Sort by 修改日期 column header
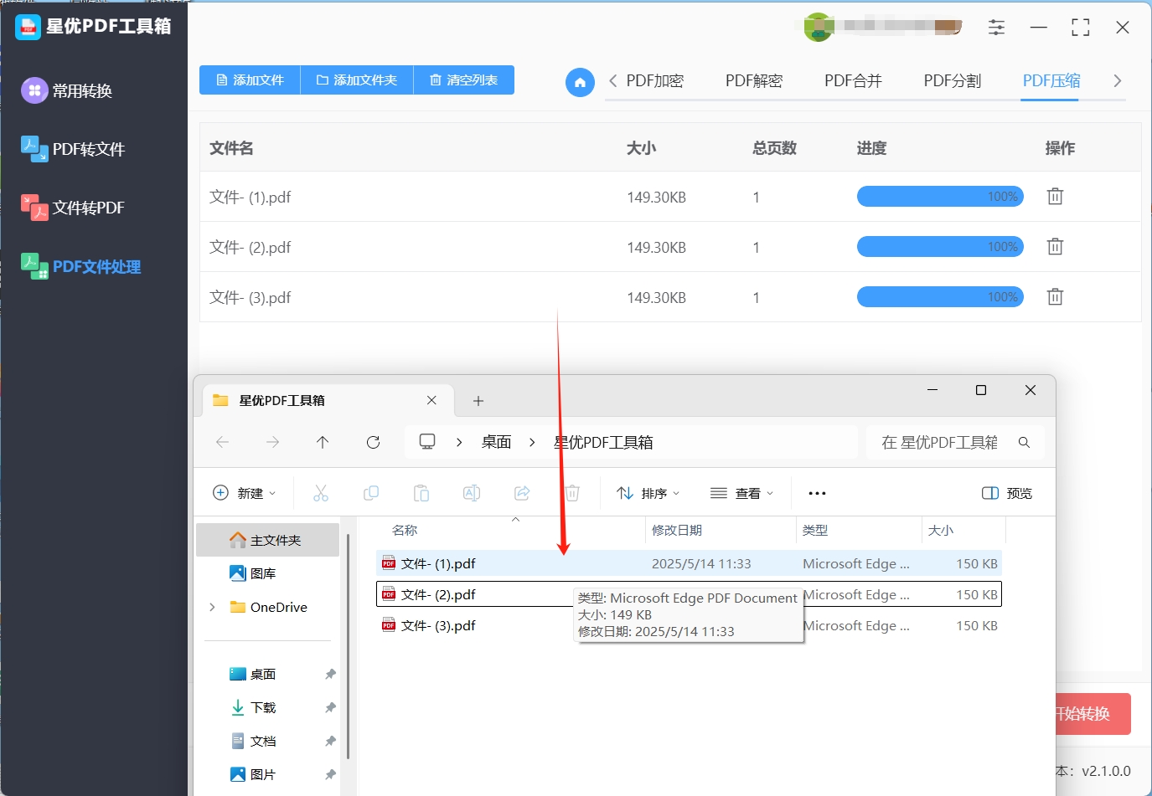The image size is (1152, 796). (x=677, y=531)
